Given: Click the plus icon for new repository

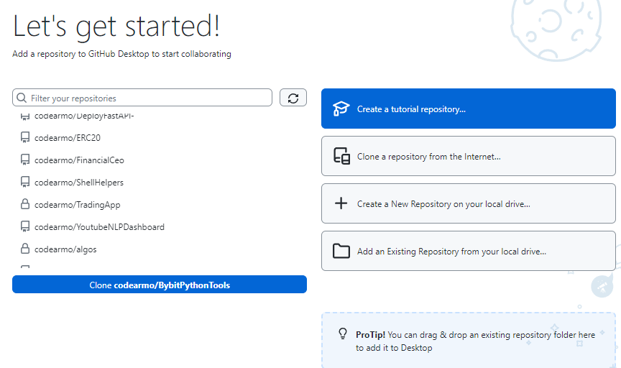Looking at the screenshot, I should point(341,203).
